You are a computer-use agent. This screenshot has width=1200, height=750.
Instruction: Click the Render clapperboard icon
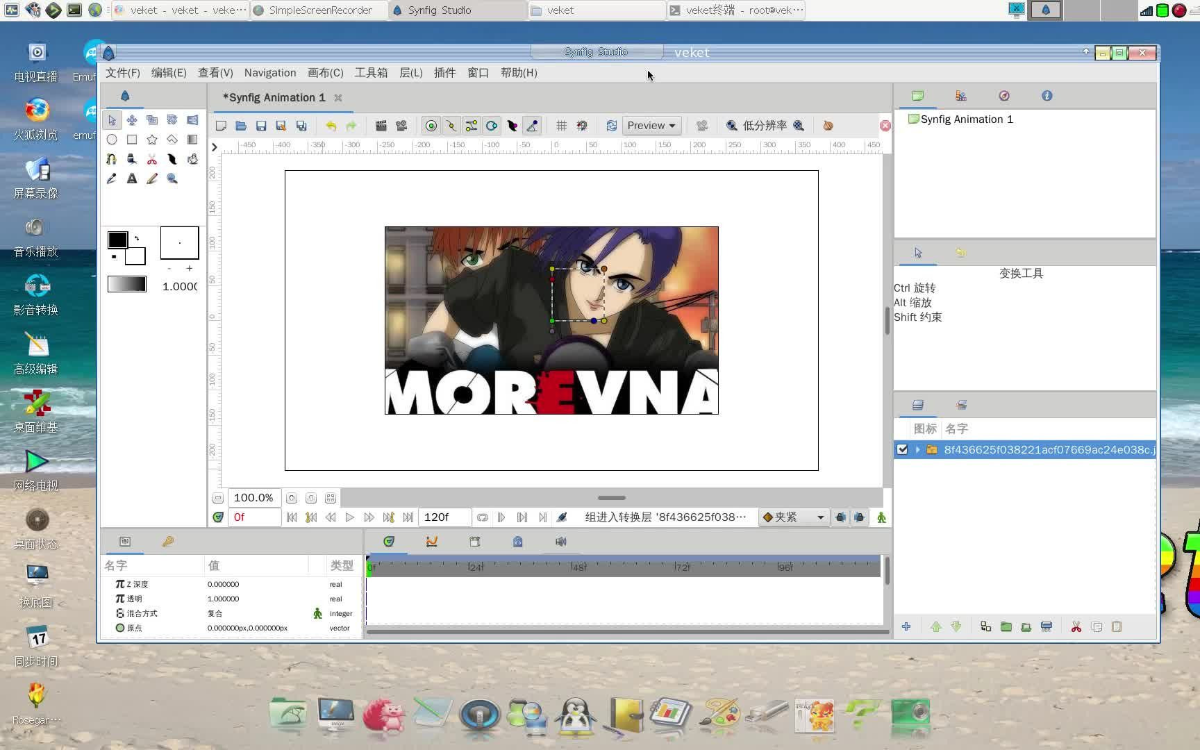point(381,126)
